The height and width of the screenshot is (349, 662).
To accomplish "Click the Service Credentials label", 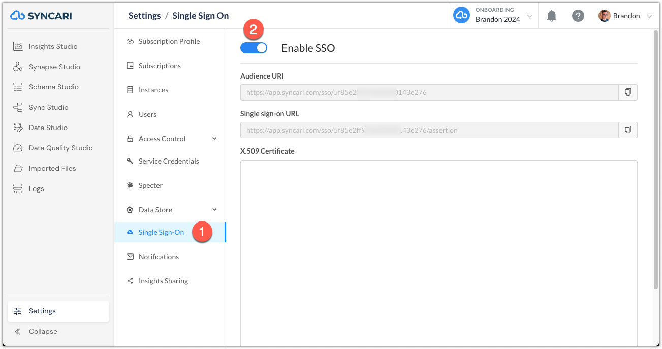I will (x=169, y=161).
